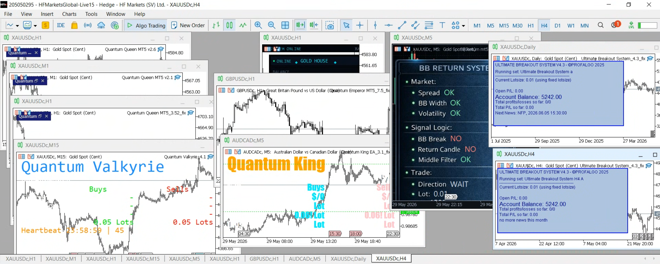Select the horizontal line drawing tool
Viewport: 660px width, 264px height.
tap(389, 25)
